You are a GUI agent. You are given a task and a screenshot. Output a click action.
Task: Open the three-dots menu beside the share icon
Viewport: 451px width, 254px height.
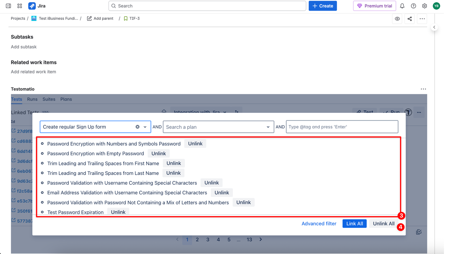pos(422,19)
